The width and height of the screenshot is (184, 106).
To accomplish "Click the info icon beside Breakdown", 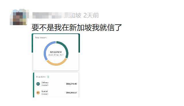I will click(48, 77).
